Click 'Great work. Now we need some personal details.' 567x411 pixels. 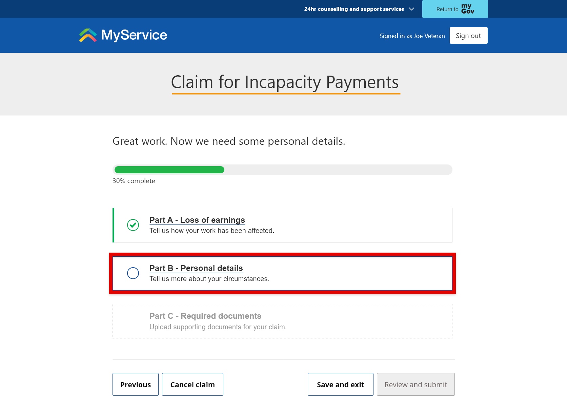click(x=229, y=141)
